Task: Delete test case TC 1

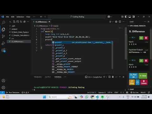Action: click(x=146, y=38)
